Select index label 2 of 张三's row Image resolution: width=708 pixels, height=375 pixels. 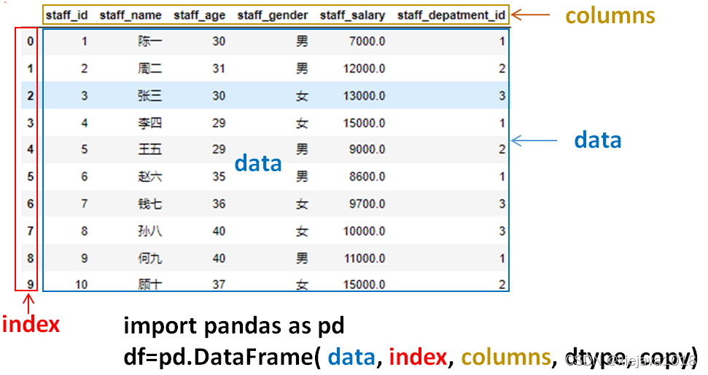click(x=30, y=95)
